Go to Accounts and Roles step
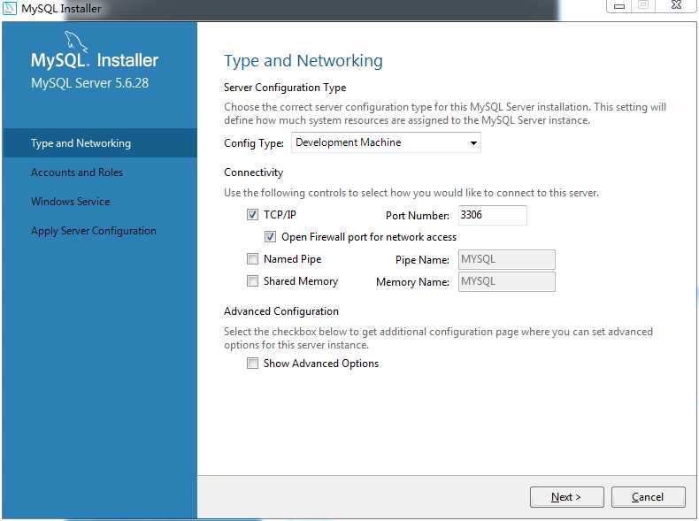Image resolution: width=699 pixels, height=521 pixels. point(77,172)
